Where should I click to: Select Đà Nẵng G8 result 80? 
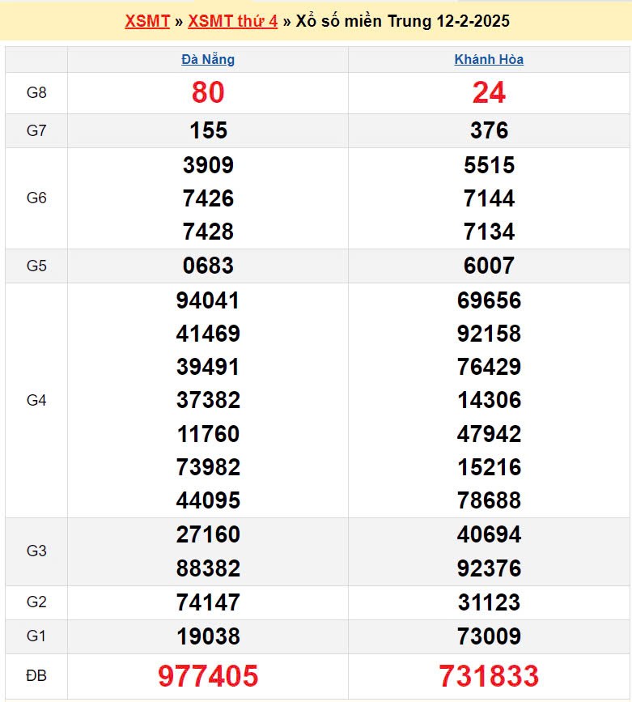click(208, 93)
